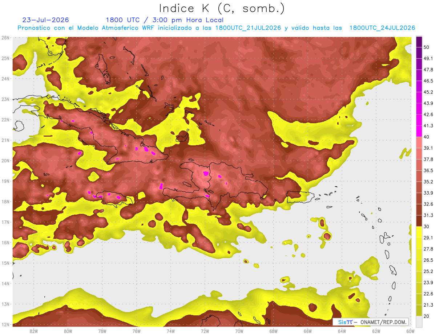The width and height of the screenshot is (436, 336).
Task: Click the '25N' latitude axis label
Action: coord(5,58)
